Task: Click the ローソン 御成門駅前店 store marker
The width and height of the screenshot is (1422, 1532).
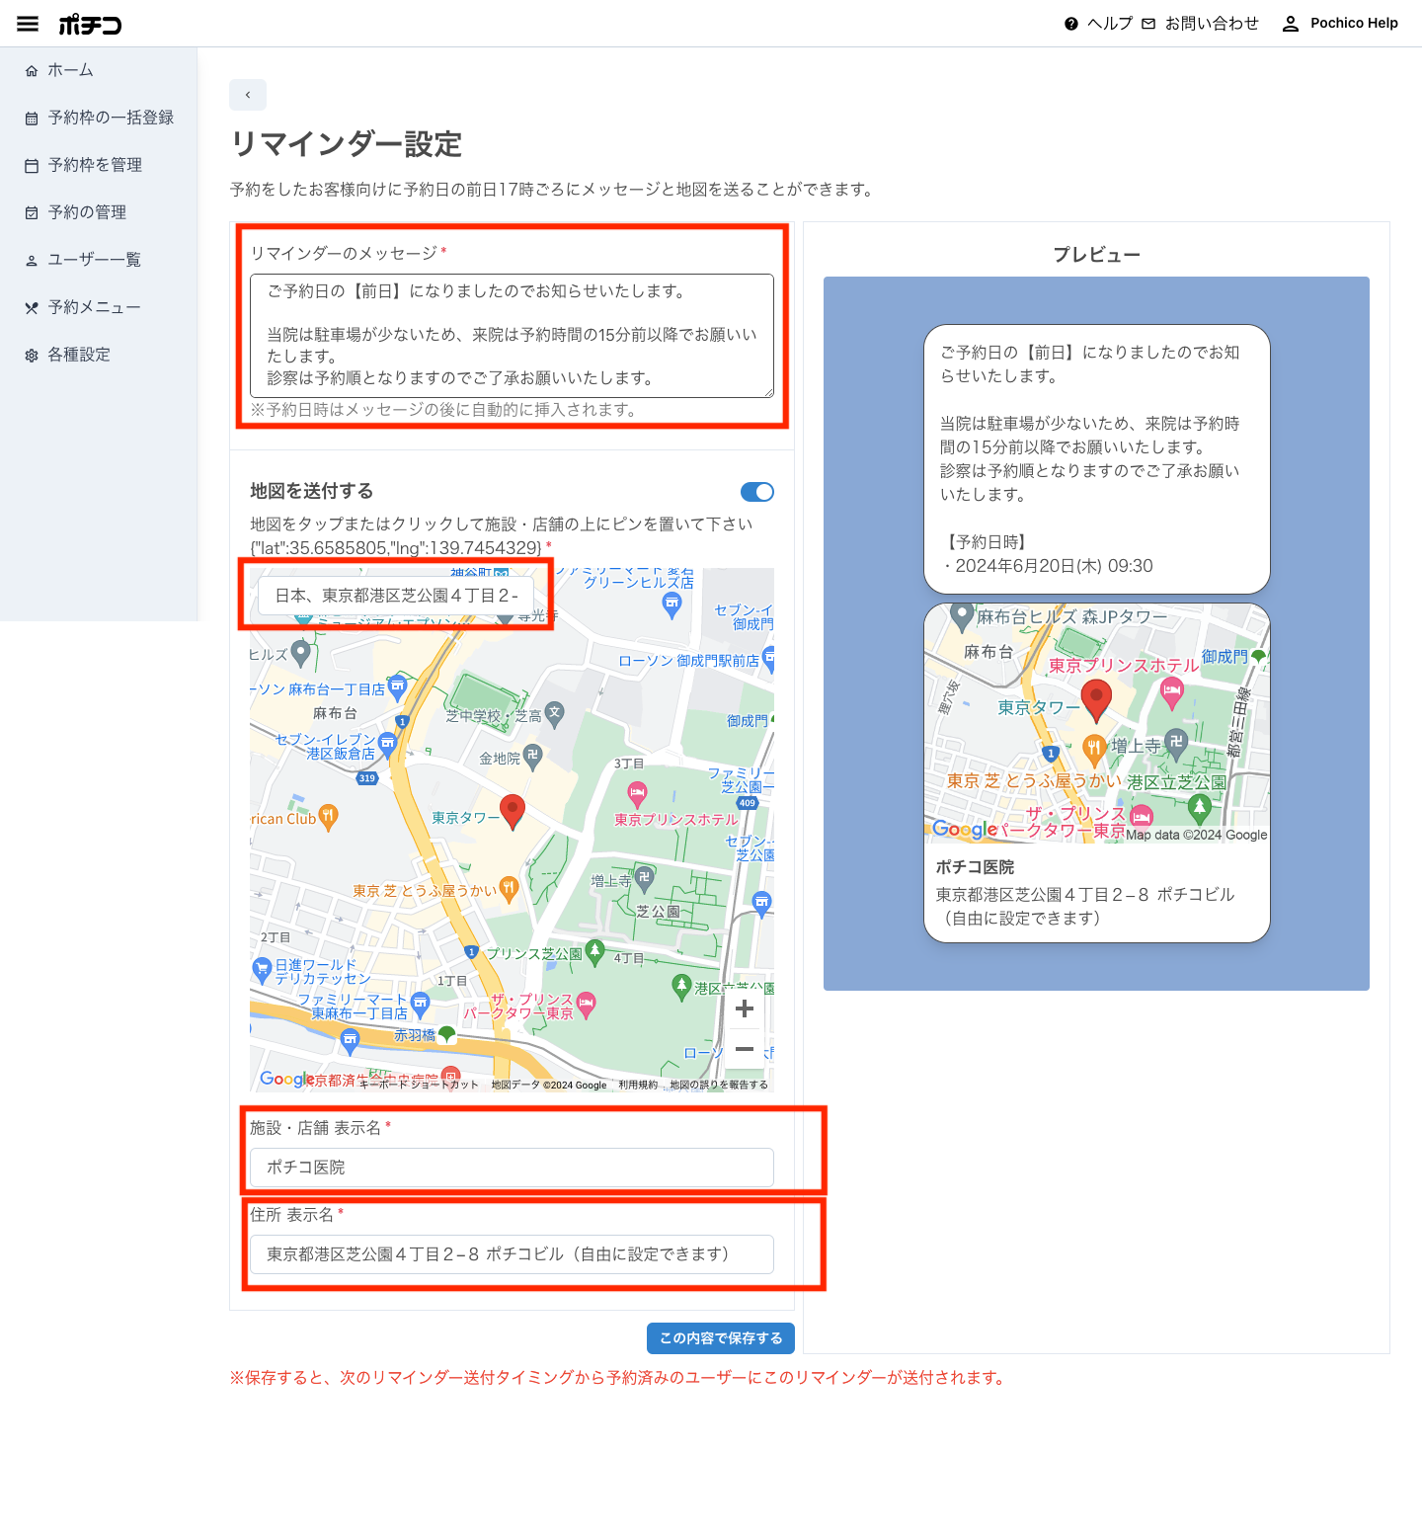Action: (769, 660)
